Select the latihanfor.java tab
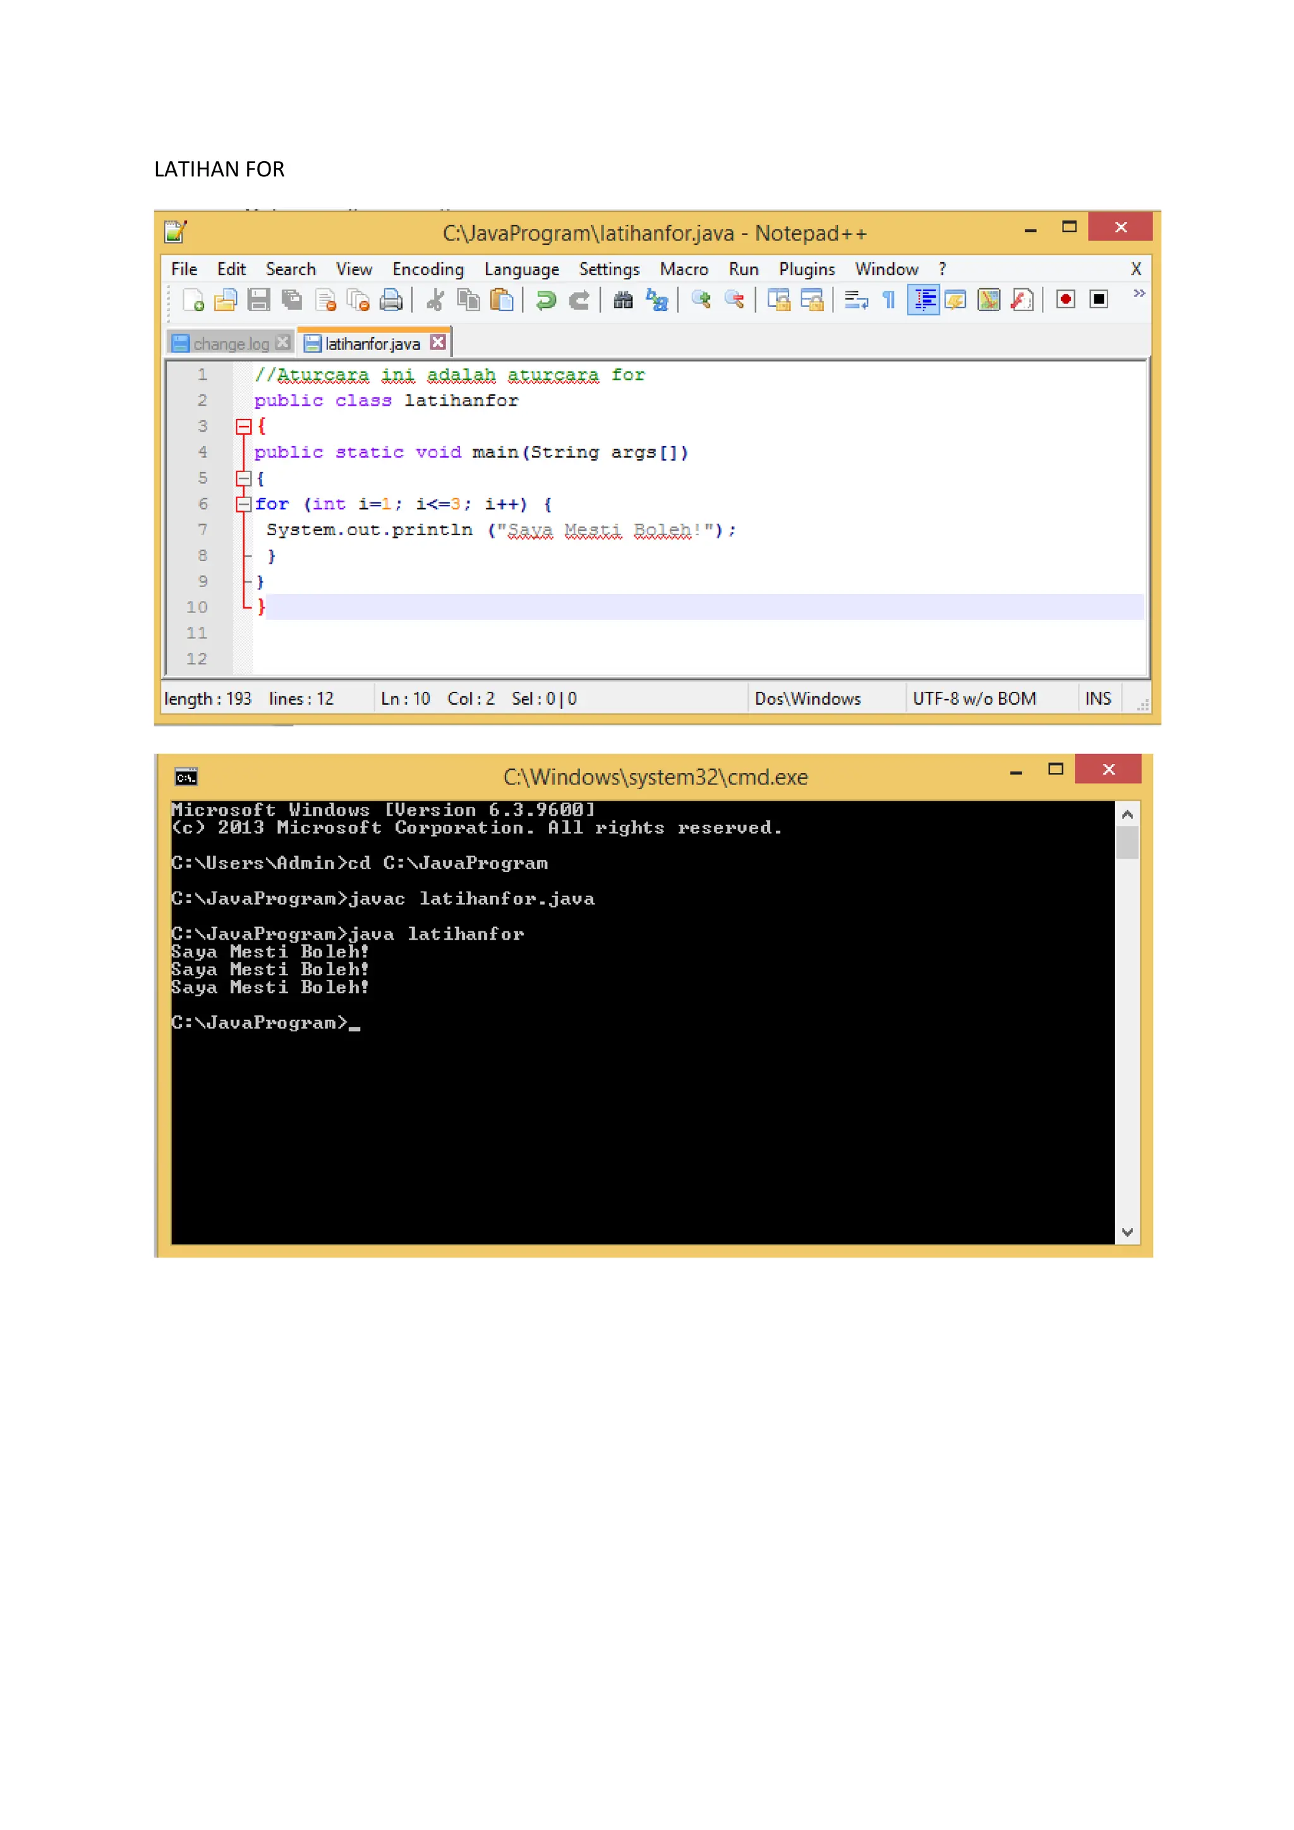This screenshot has width=1294, height=1830. point(372,344)
